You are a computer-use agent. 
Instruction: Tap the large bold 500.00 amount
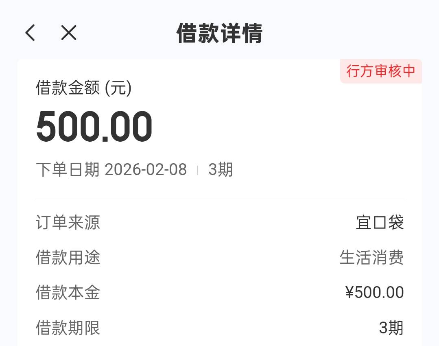(x=94, y=127)
